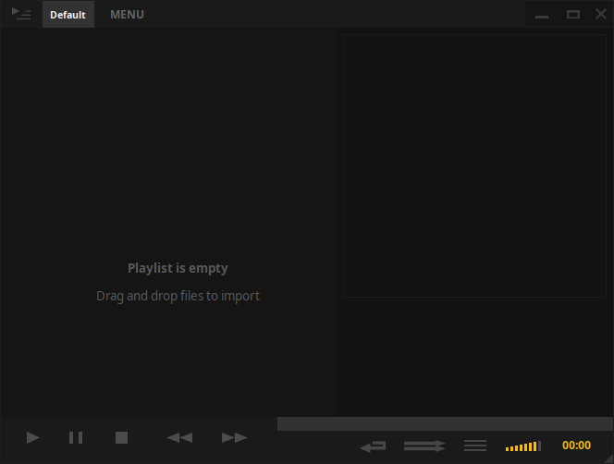Toggle repeat mode icon
Screen dimensions: 614x464
(x=374, y=446)
